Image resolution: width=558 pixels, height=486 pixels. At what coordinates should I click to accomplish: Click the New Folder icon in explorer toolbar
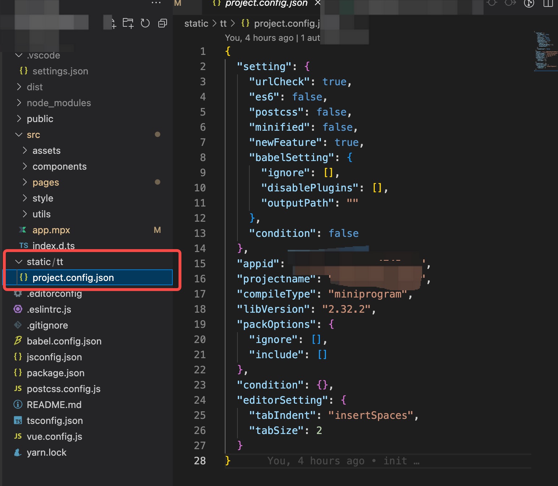point(128,23)
